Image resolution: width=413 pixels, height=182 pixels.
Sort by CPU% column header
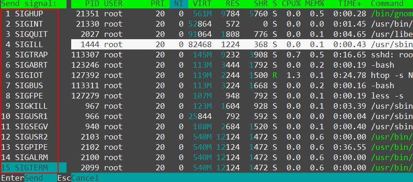tap(291, 4)
